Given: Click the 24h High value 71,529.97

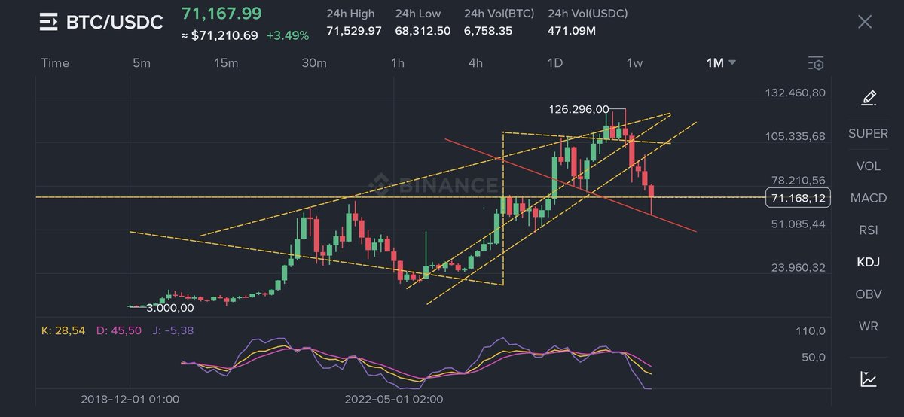Looking at the screenshot, I should (x=354, y=31).
